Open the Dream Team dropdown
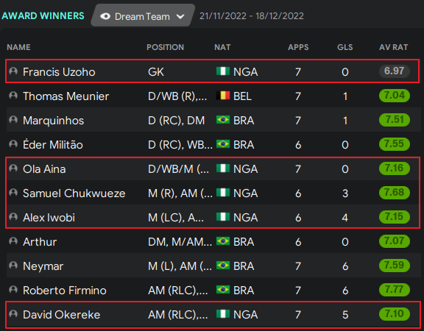The width and height of the screenshot is (424, 331). click(x=143, y=15)
